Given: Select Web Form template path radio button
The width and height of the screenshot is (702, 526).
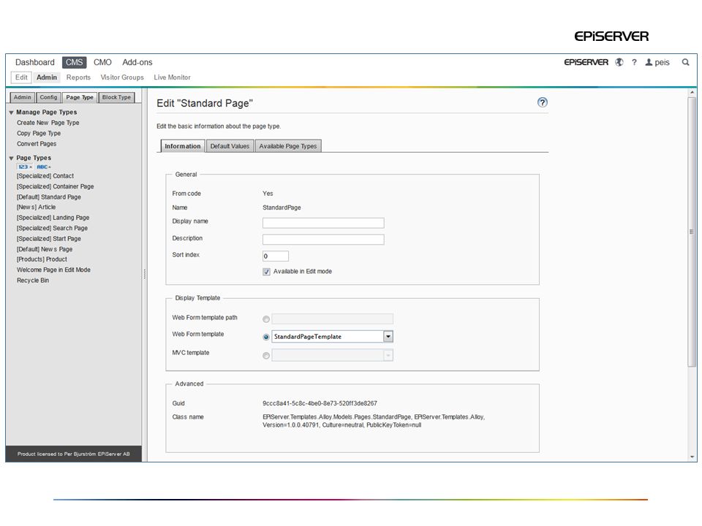Looking at the screenshot, I should click(266, 319).
